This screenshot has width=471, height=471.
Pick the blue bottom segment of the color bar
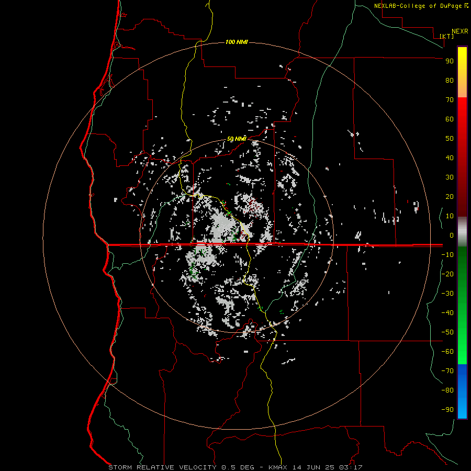click(x=462, y=391)
